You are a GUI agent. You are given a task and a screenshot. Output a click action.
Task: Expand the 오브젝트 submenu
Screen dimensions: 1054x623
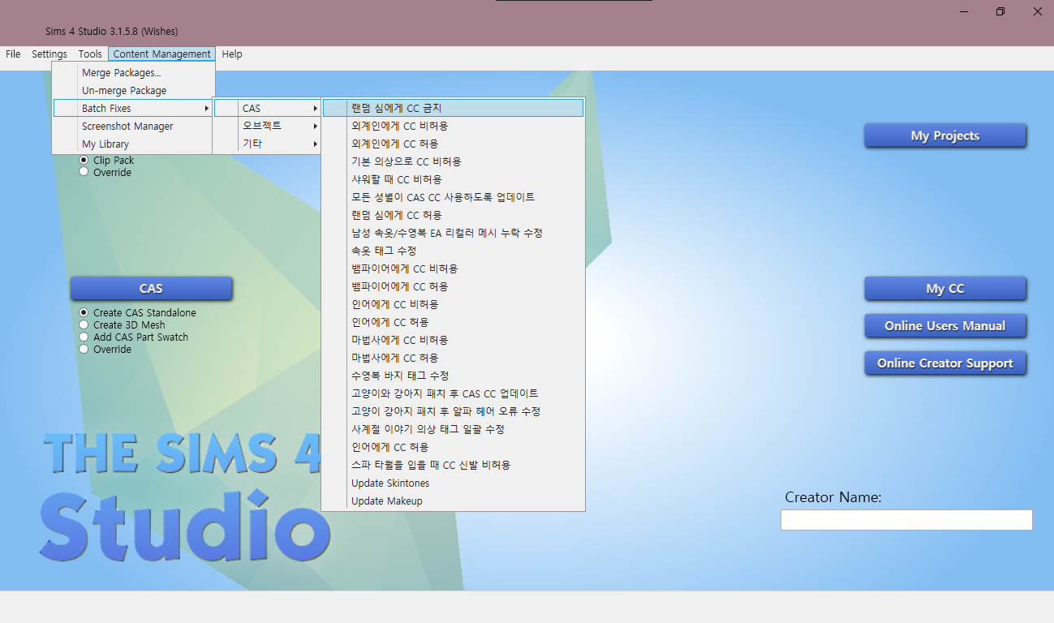tap(268, 126)
